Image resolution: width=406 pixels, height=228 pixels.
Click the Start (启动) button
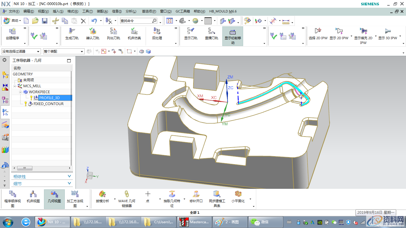pyautogui.click(x=12, y=21)
